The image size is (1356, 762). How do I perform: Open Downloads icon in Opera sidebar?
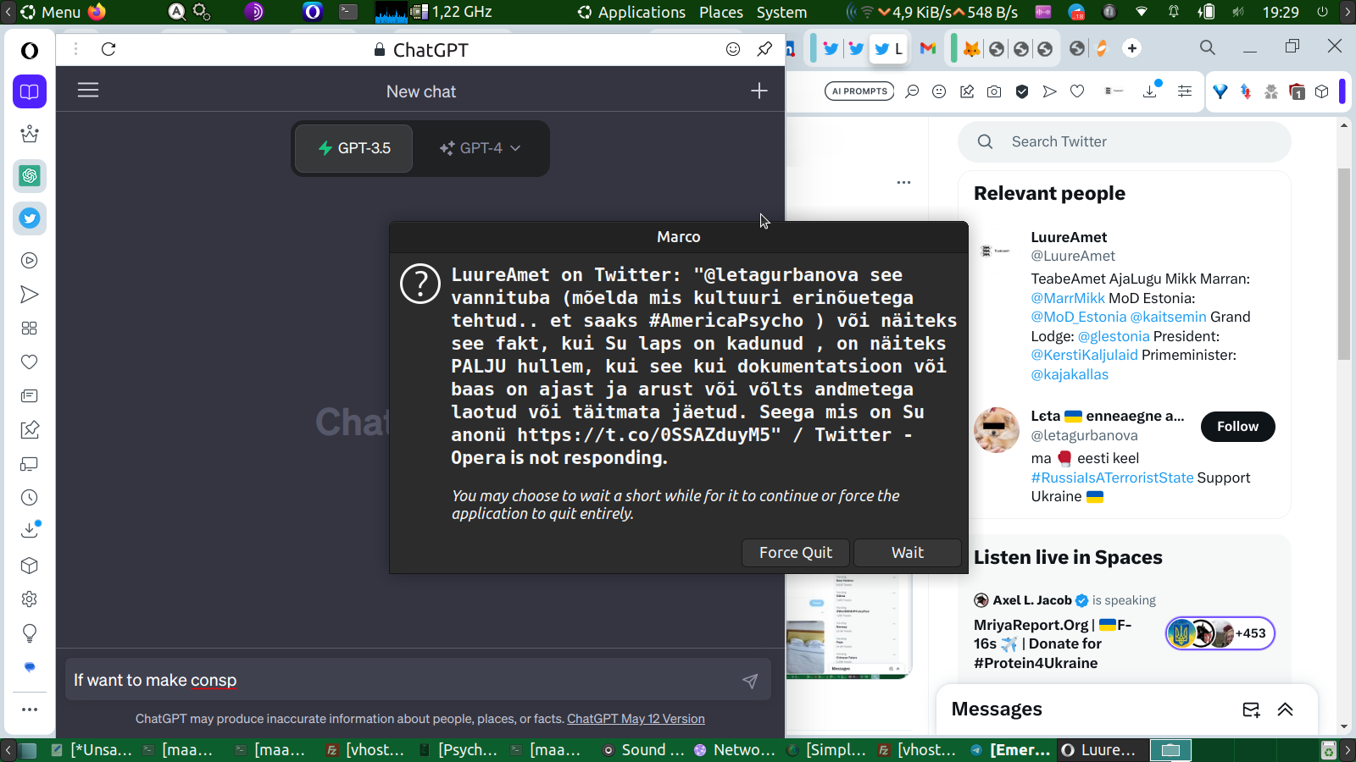pos(30,530)
